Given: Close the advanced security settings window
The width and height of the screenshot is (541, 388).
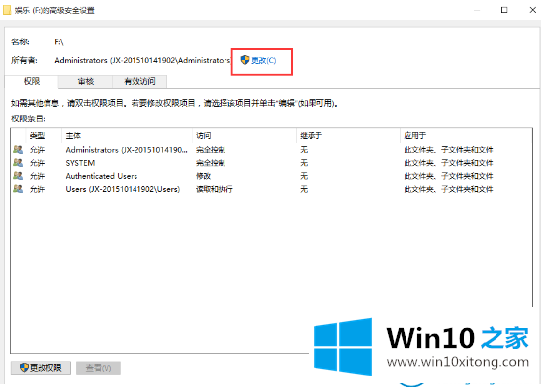Looking at the screenshot, I should [x=533, y=10].
